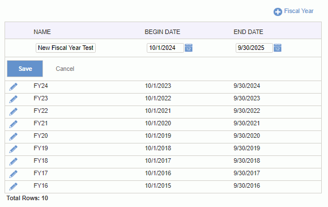Save the new fiscal year
This screenshot has width=328, height=207.
pos(25,69)
